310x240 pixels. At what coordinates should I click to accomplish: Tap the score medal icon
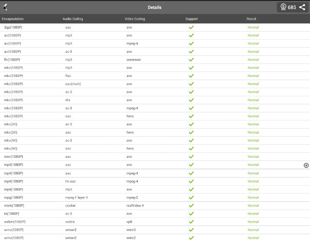[283, 7]
